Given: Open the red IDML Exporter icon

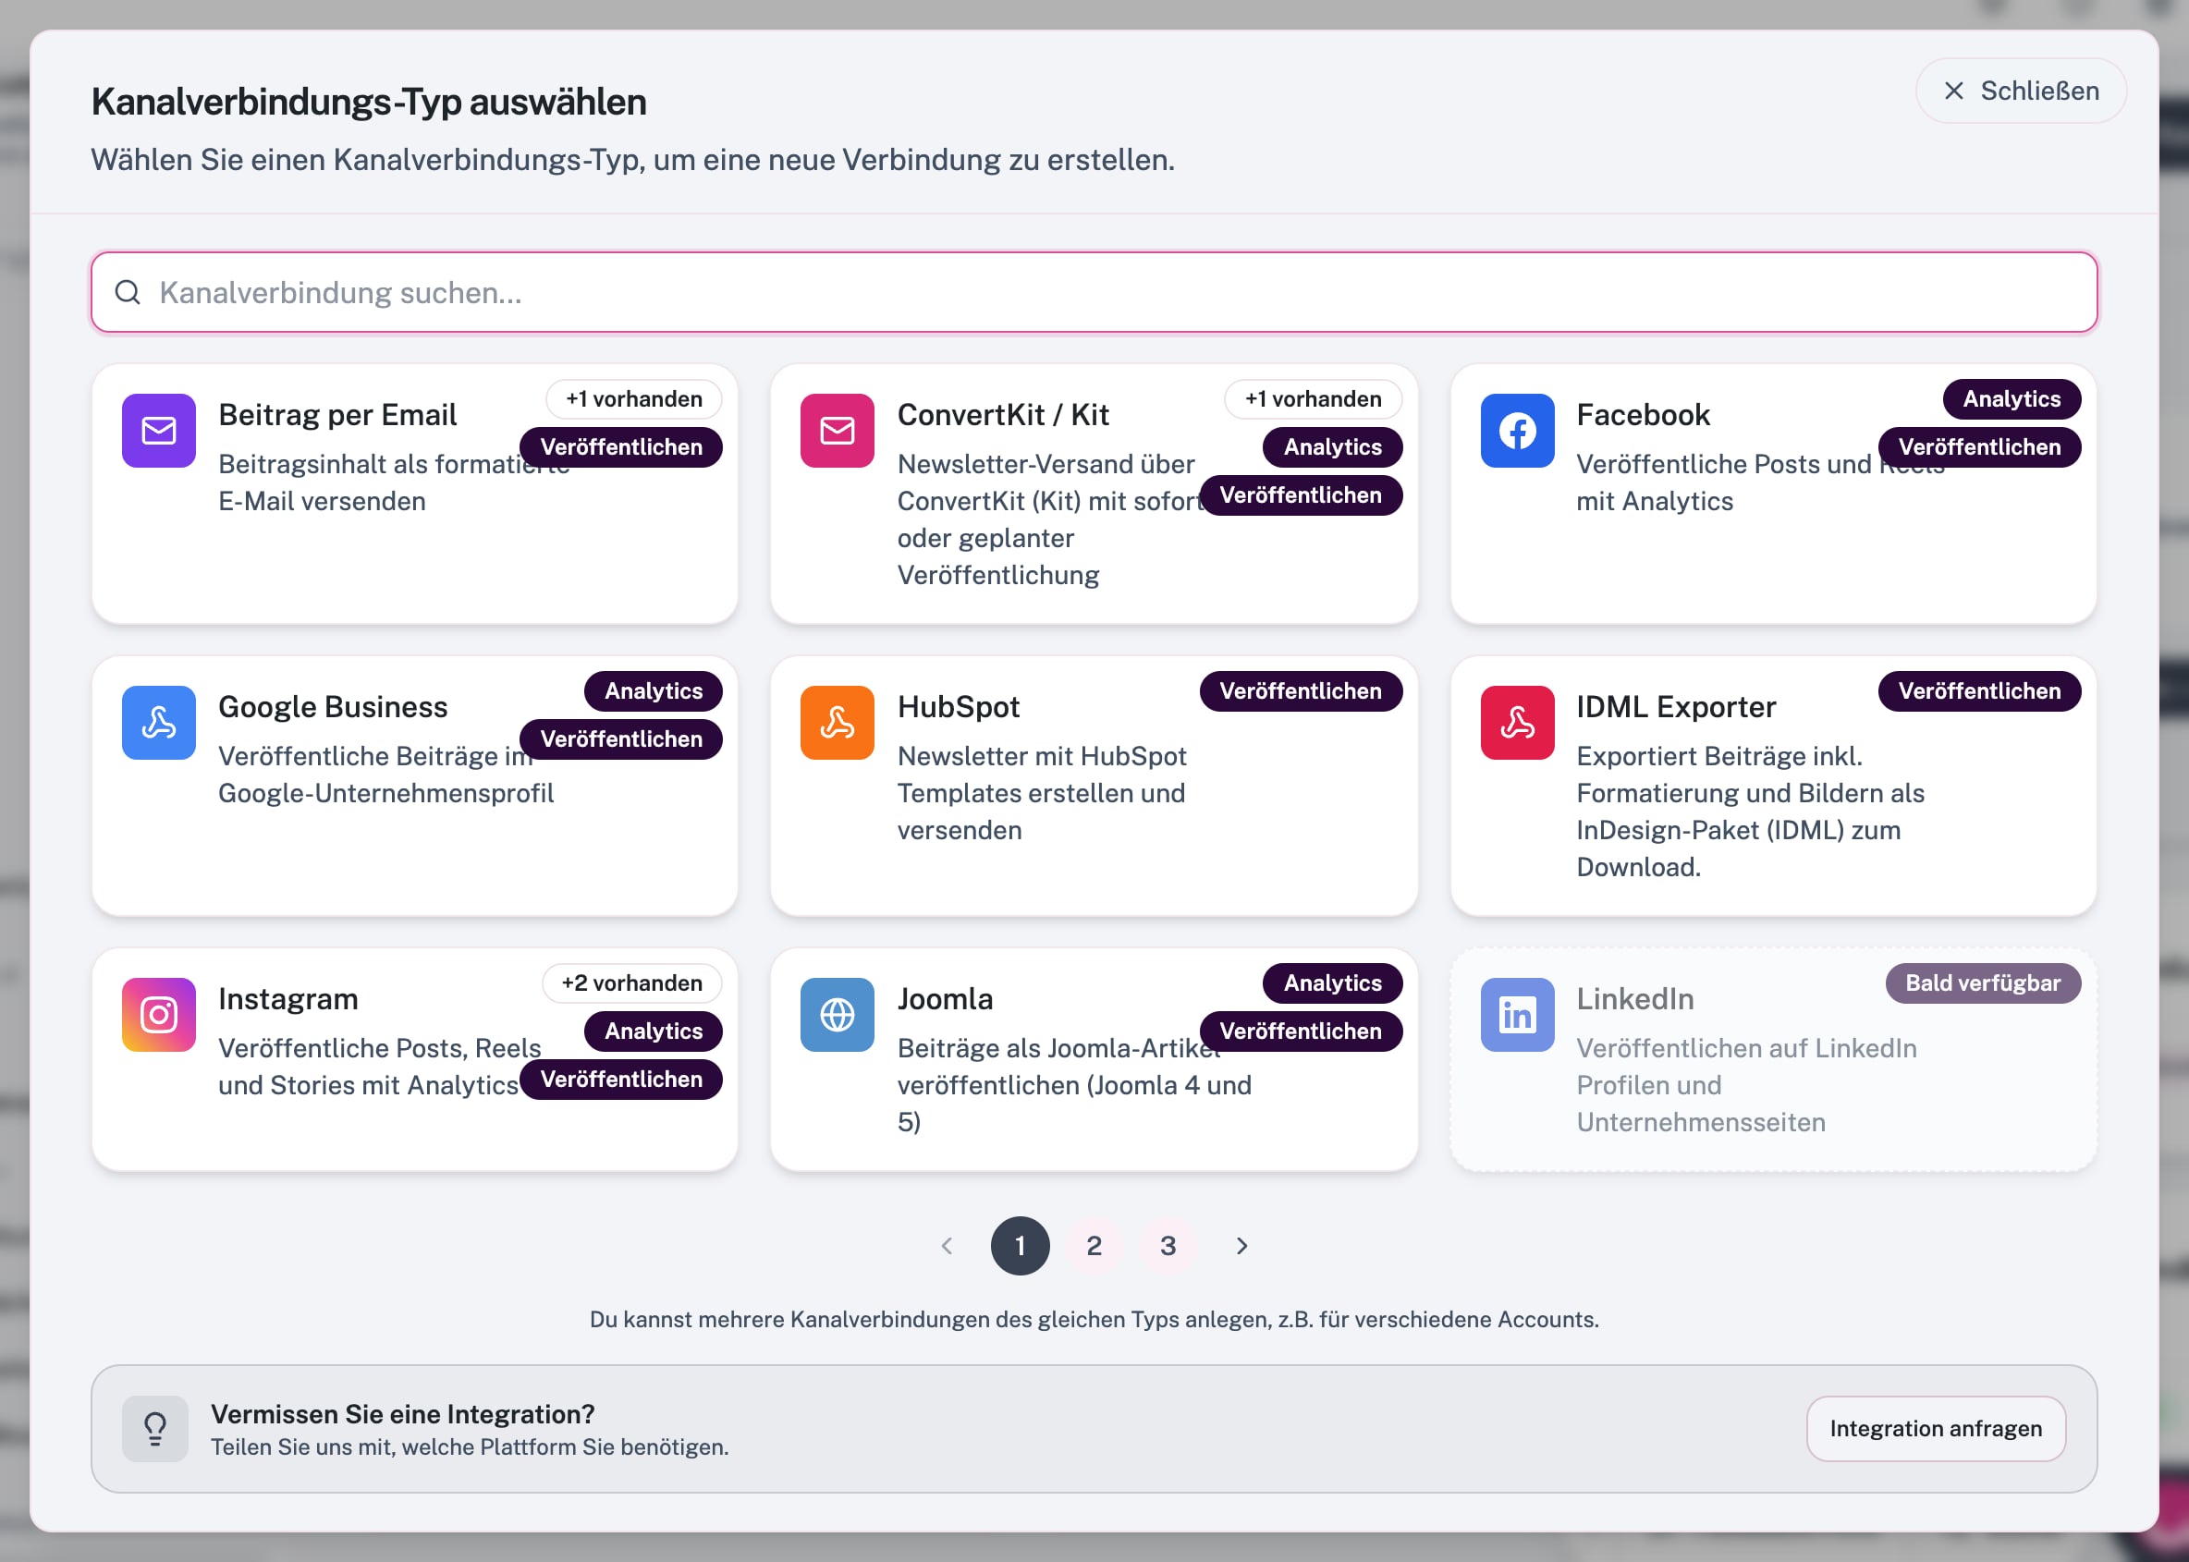Looking at the screenshot, I should pyautogui.click(x=1517, y=723).
